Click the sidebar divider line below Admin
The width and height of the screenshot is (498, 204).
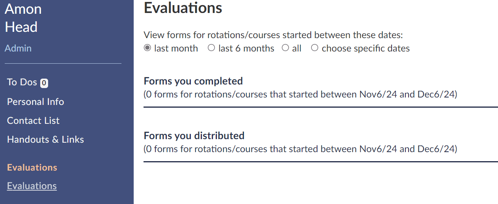click(x=63, y=63)
